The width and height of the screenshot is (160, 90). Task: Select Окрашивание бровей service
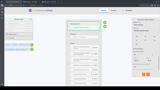[84, 79]
